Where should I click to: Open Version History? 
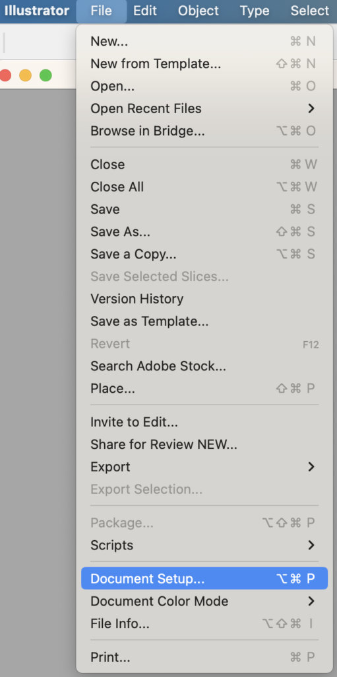(x=204, y=299)
